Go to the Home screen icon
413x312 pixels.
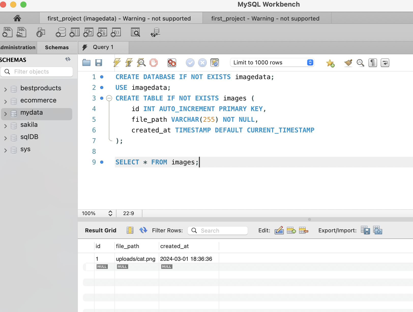pos(17,18)
